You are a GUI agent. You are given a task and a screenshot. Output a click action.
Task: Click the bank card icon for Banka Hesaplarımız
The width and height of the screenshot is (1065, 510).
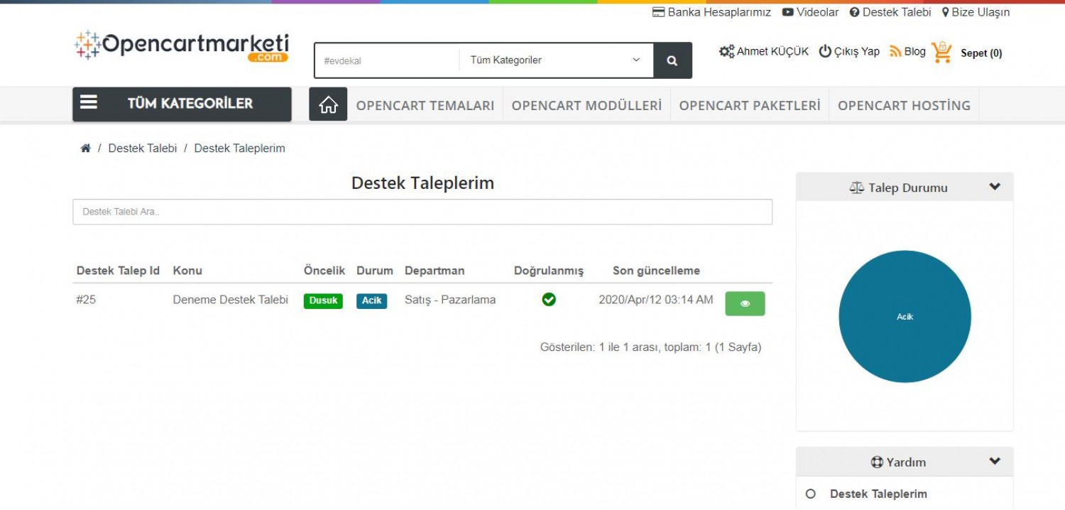[x=659, y=12]
